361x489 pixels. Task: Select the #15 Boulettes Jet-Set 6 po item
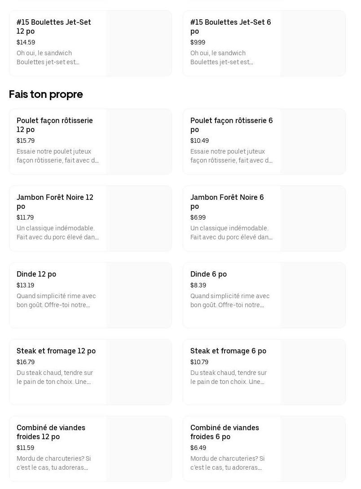tap(230, 26)
